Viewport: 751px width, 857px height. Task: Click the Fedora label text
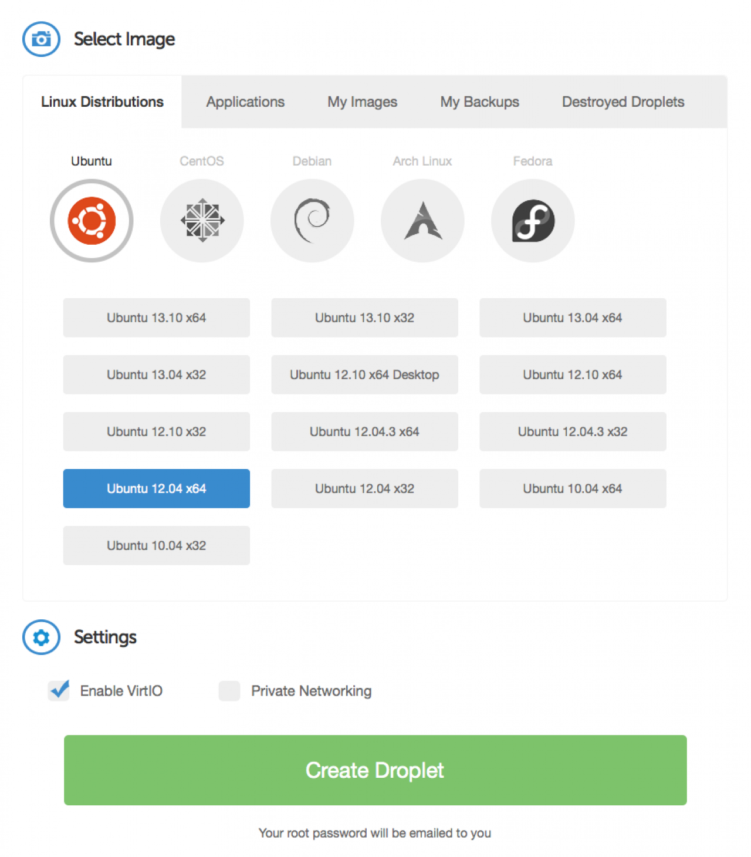coord(533,161)
